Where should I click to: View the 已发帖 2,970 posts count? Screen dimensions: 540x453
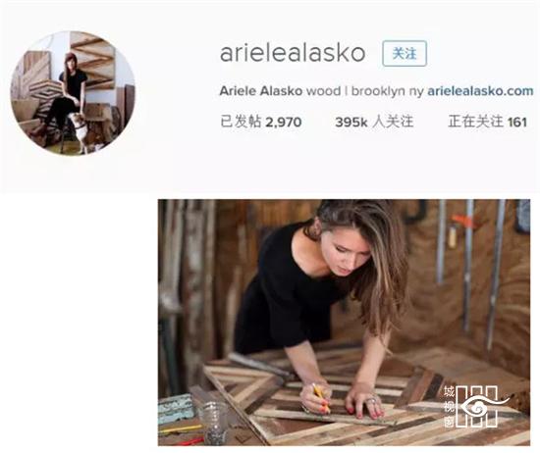point(261,122)
